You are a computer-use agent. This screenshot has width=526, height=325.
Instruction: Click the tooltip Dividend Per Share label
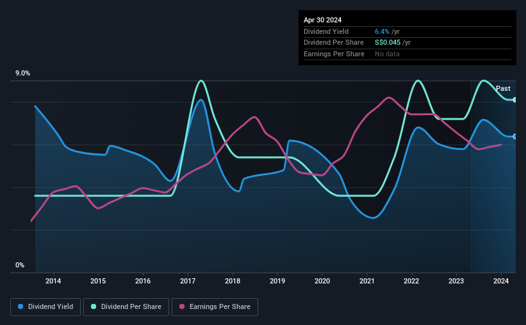click(x=333, y=43)
